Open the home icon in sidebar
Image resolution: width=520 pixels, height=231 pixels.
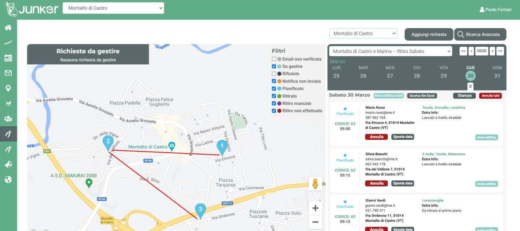(x=8, y=28)
